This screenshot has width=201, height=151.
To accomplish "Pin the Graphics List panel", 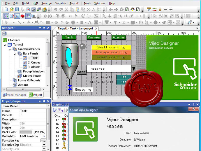I will pos(193,104).
